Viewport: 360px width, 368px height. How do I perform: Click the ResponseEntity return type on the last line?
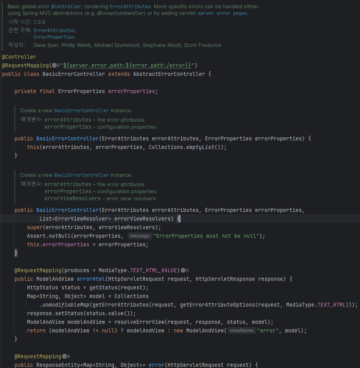[x=58, y=365]
